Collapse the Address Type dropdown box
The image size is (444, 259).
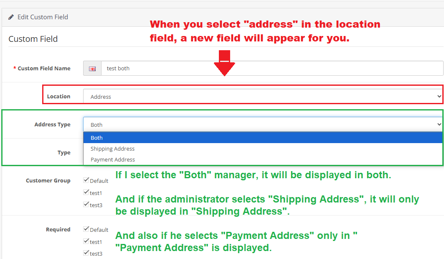pos(262,125)
